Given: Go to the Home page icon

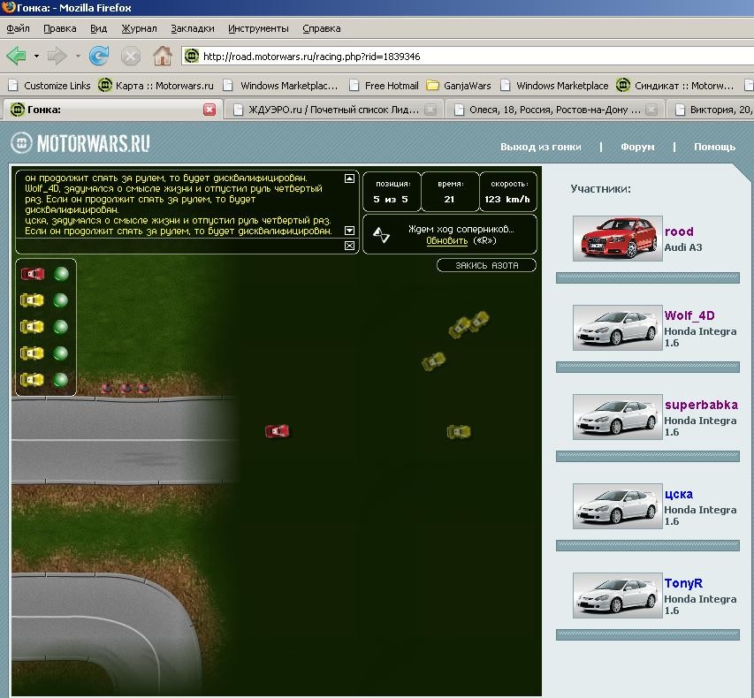Looking at the screenshot, I should [163, 56].
